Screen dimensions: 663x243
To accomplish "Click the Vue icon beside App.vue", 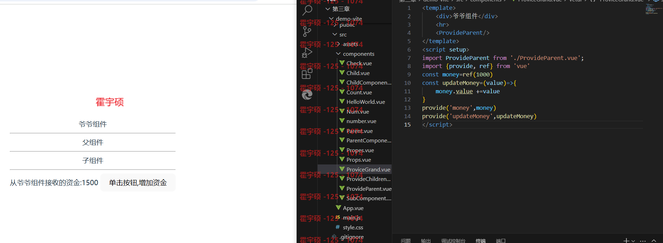I will coord(338,208).
